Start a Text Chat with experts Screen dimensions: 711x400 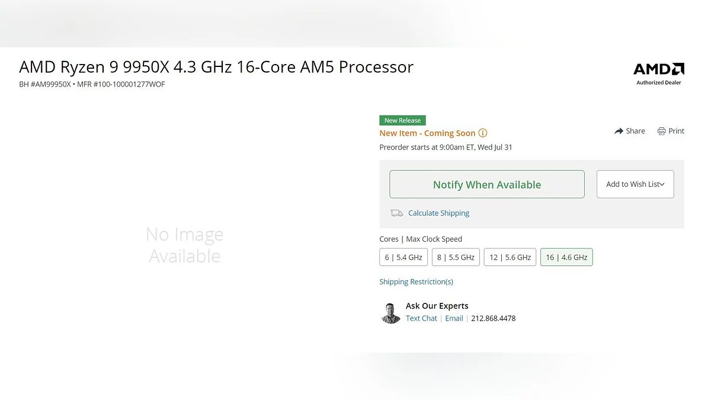(421, 319)
